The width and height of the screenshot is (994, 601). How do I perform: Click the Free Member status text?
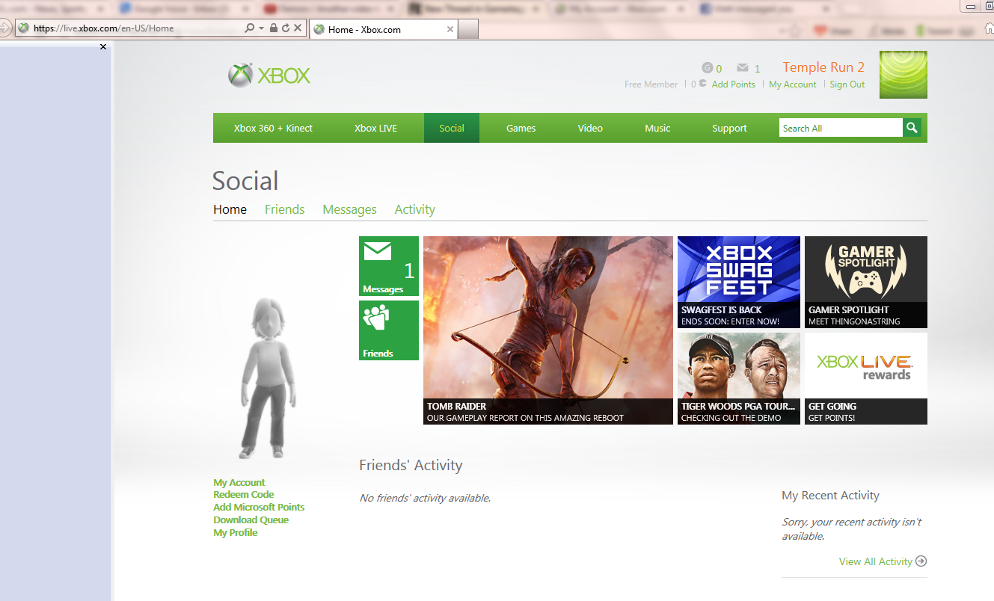coord(651,84)
